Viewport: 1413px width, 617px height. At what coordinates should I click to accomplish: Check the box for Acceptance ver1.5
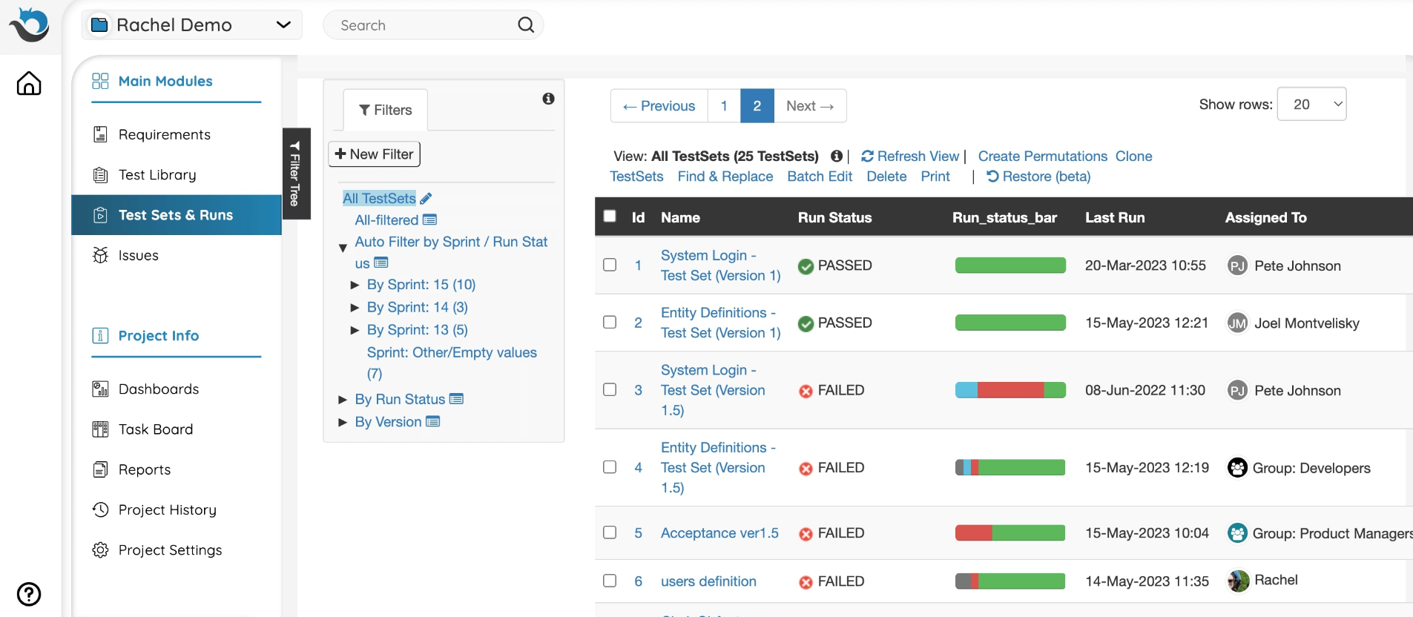tap(610, 532)
